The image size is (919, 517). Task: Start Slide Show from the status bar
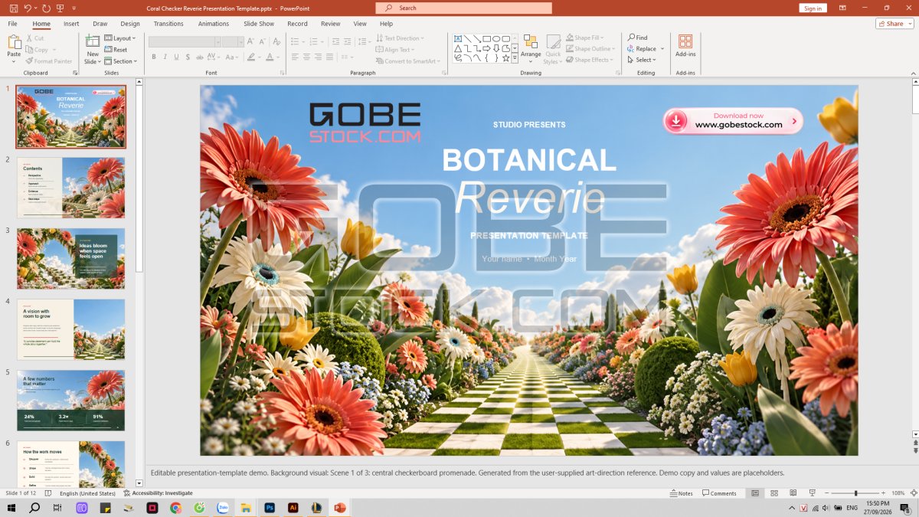coord(812,493)
